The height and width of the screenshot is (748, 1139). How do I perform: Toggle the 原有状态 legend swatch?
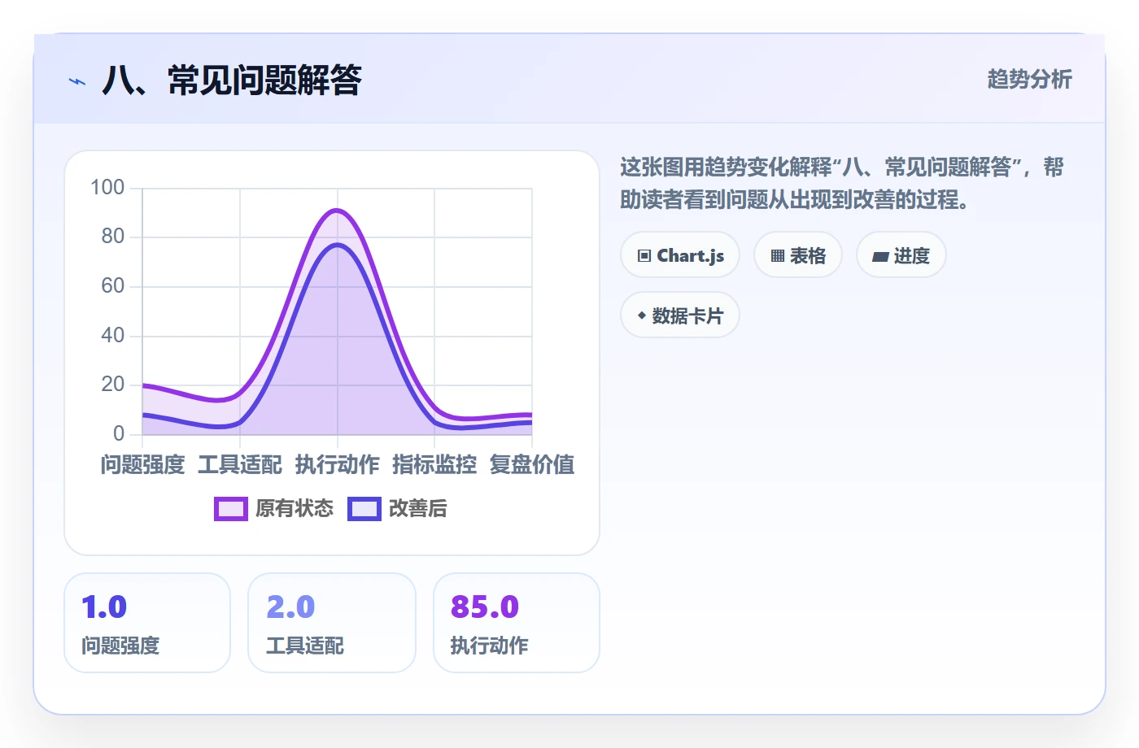pyautogui.click(x=231, y=509)
